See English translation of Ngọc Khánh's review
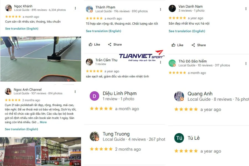Viewport: 249px width, 166px height. pyautogui.click(x=22, y=28)
